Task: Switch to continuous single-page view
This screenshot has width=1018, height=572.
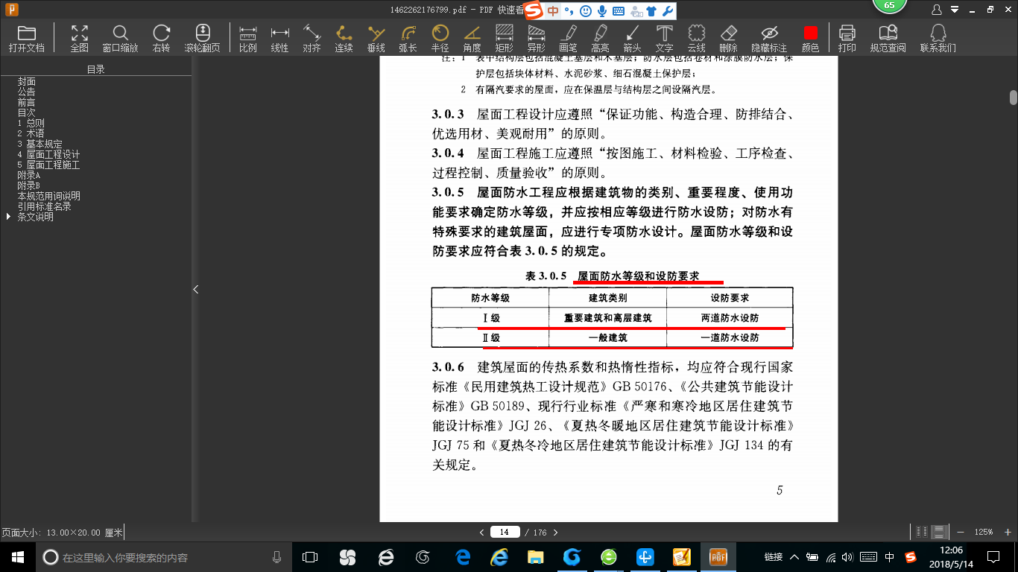Action: pyautogui.click(x=940, y=532)
